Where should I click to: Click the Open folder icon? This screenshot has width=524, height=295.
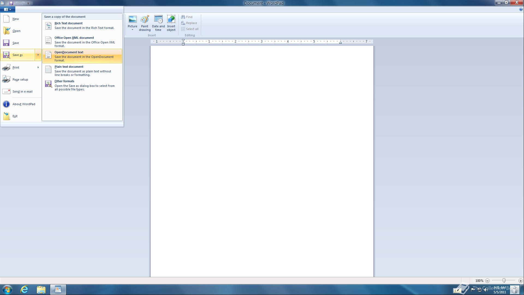click(6, 31)
